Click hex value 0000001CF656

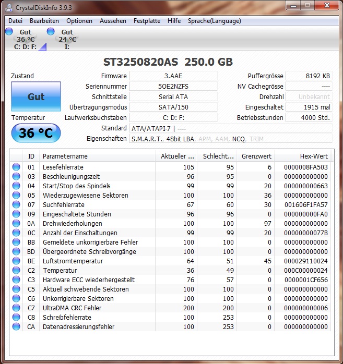click(306, 280)
